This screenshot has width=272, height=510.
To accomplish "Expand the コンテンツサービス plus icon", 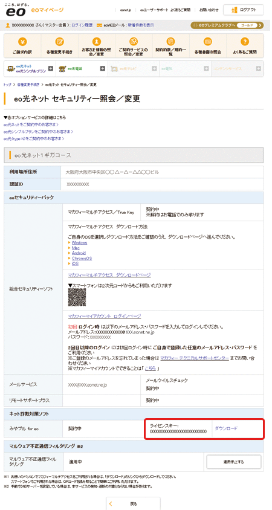I will (258, 68).
